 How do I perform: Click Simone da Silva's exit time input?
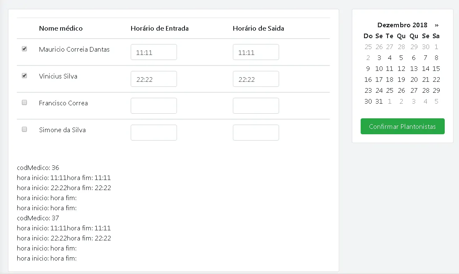(x=256, y=133)
